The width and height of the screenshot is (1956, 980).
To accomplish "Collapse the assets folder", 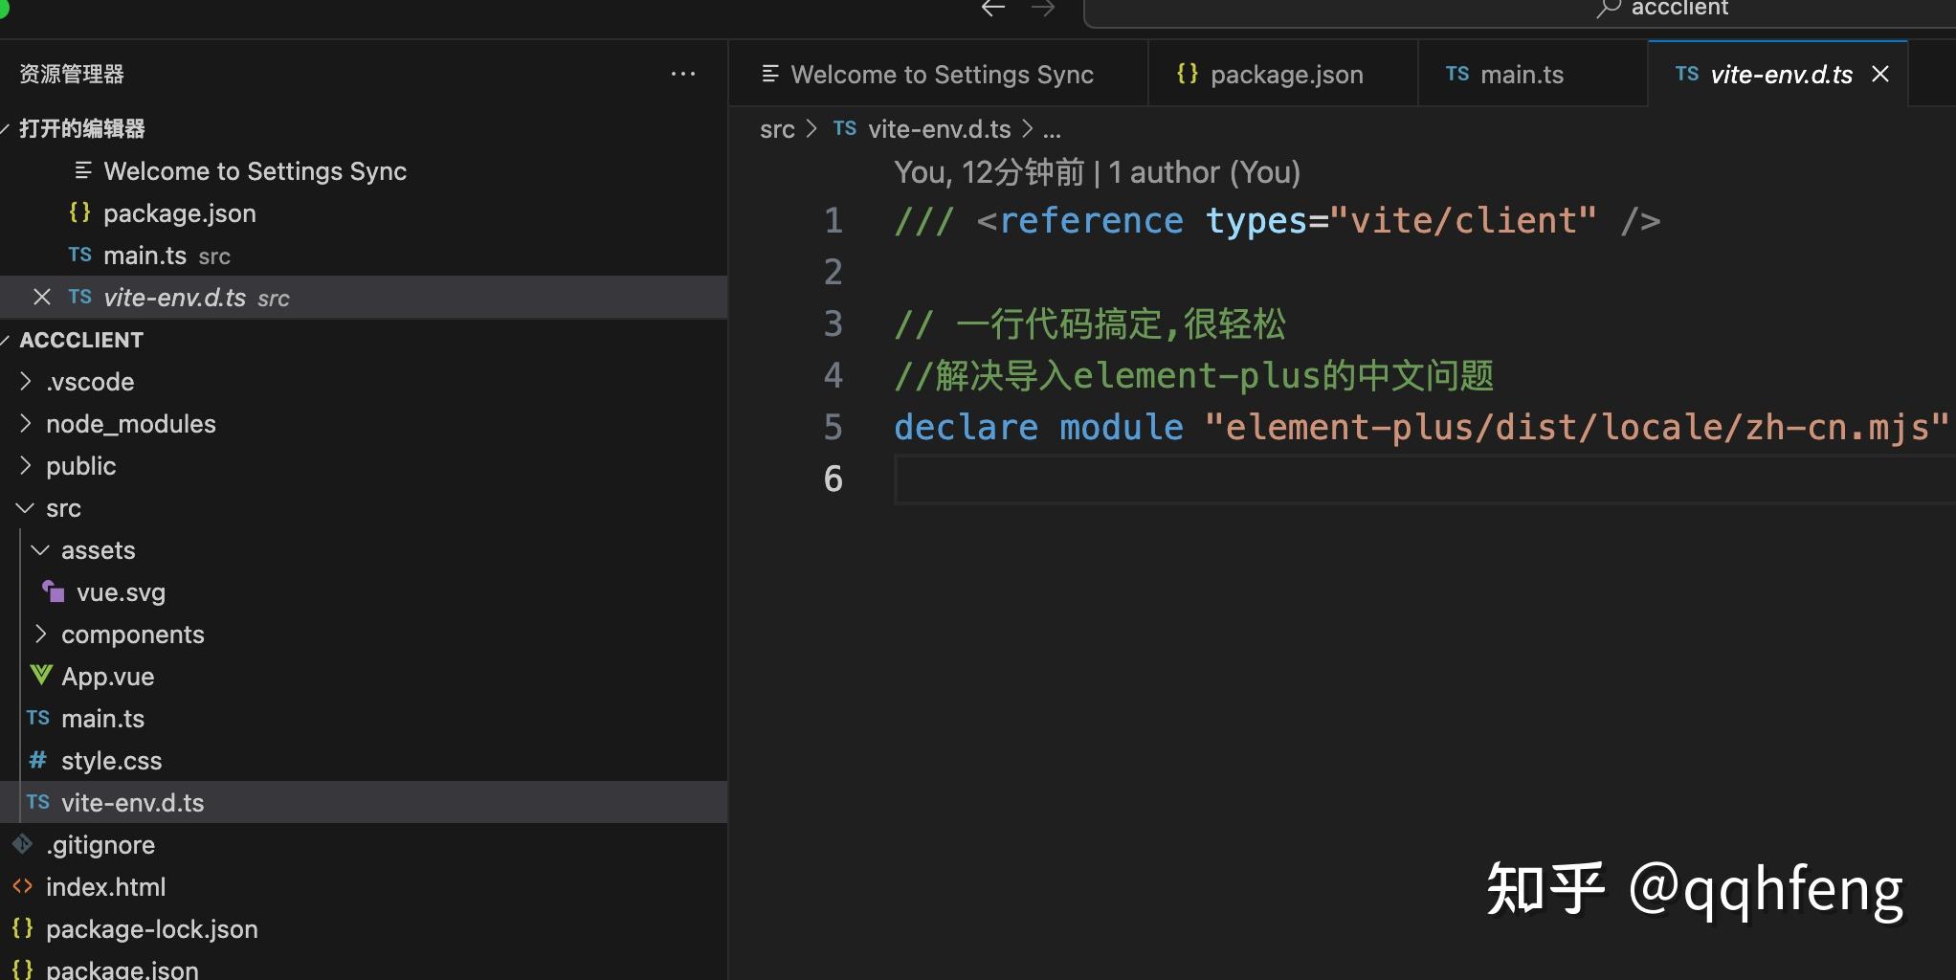I will tap(40, 550).
